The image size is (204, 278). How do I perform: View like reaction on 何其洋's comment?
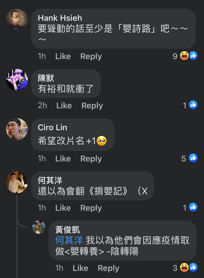click(190, 207)
